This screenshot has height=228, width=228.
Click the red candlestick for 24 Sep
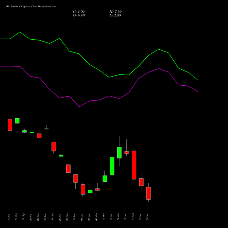[x=54, y=146]
